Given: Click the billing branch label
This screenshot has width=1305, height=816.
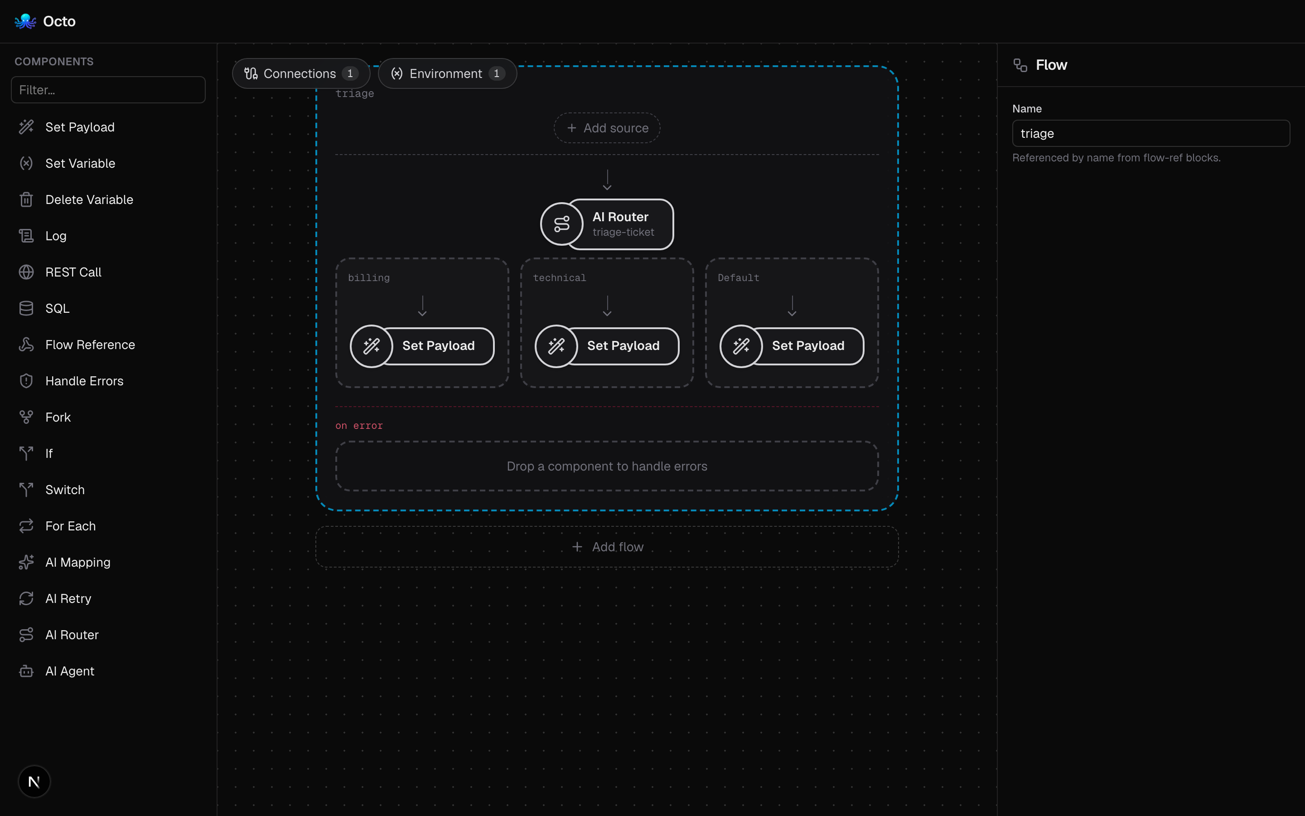Looking at the screenshot, I should click(369, 277).
